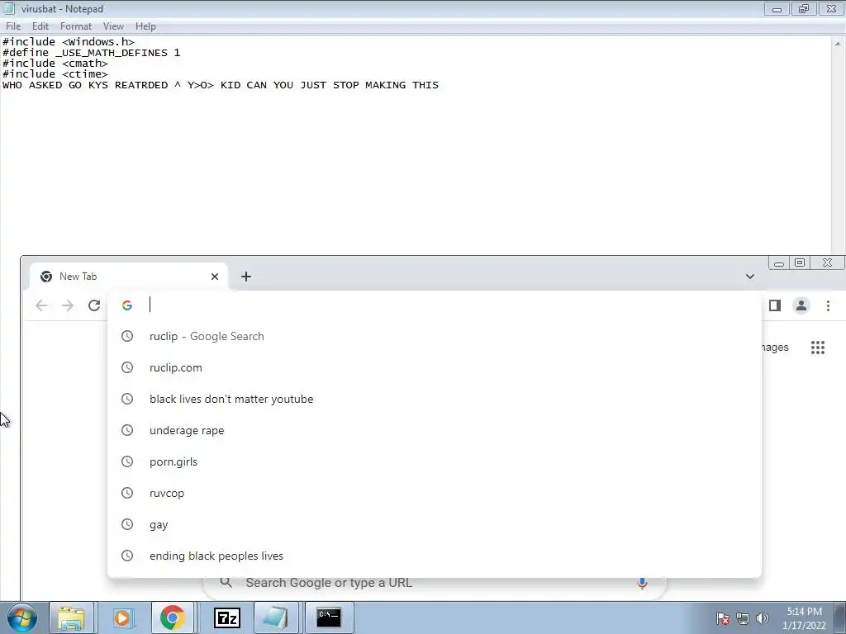Viewport: 846px width, 634px height.
Task: Restore down the Notepad window
Action: click(804, 9)
